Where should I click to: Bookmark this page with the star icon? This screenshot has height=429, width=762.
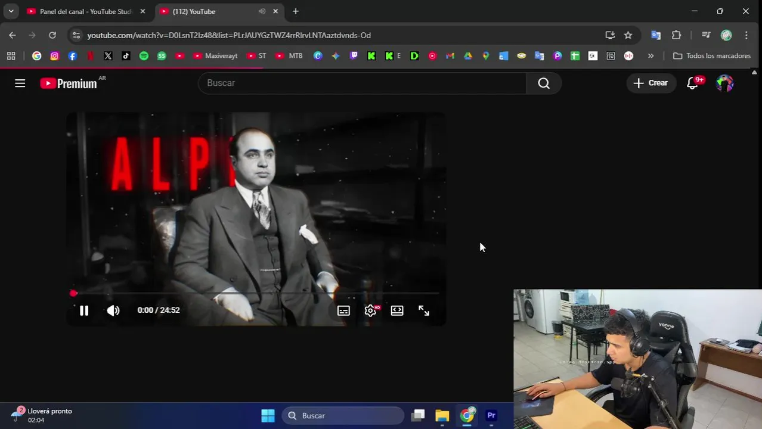tap(628, 35)
